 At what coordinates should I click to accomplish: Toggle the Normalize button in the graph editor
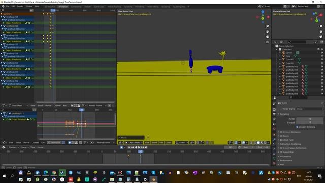[54, 143]
